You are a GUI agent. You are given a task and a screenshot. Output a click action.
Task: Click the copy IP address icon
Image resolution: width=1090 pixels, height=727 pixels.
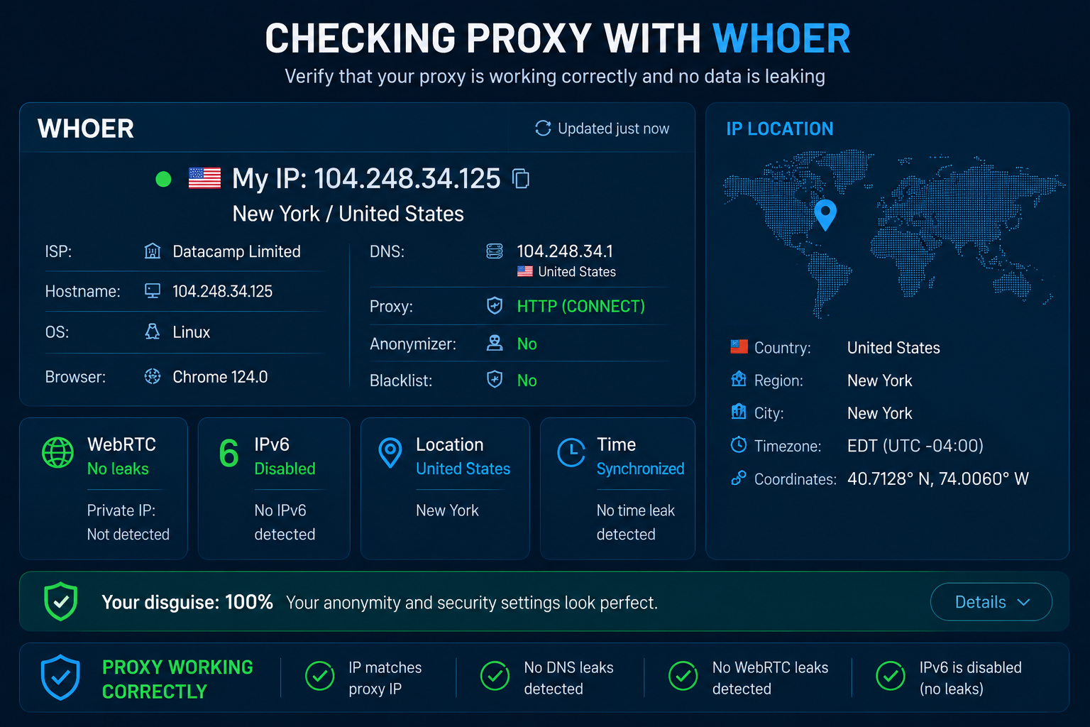(521, 179)
